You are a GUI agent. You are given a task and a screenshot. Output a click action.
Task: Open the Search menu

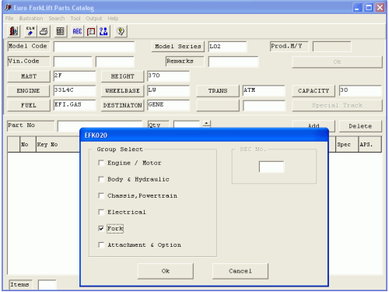pos(57,19)
